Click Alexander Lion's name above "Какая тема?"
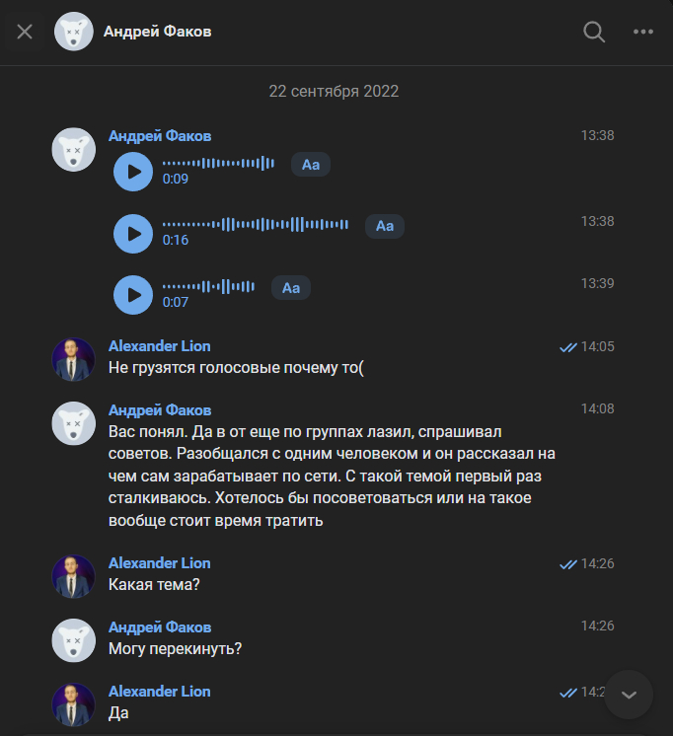The image size is (673, 736). pyautogui.click(x=159, y=563)
